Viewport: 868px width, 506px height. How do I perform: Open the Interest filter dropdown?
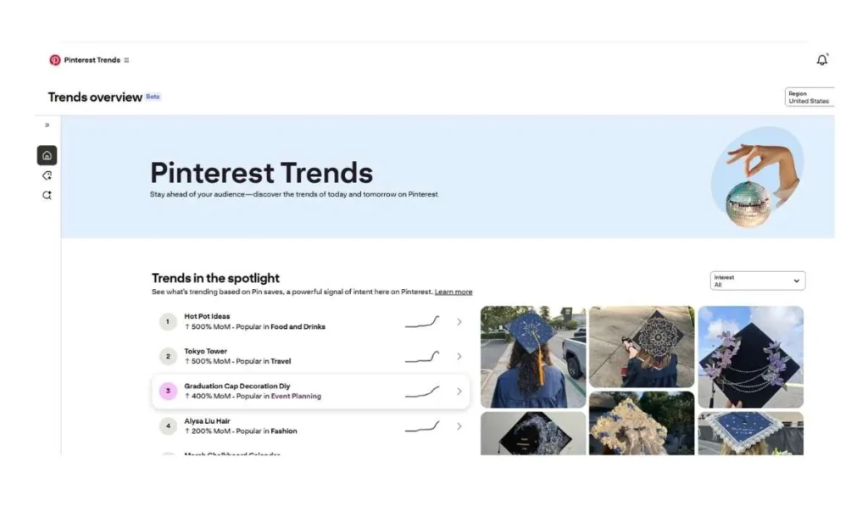(758, 281)
